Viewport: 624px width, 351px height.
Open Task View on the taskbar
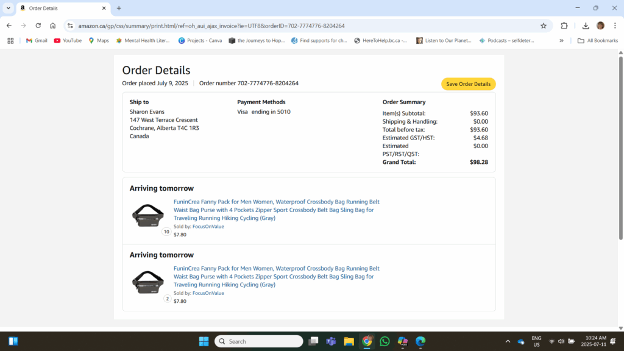coord(313,341)
